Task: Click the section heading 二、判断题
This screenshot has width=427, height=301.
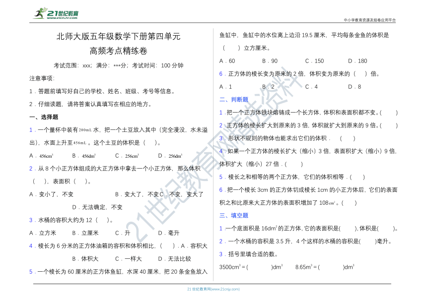Action: [234, 100]
